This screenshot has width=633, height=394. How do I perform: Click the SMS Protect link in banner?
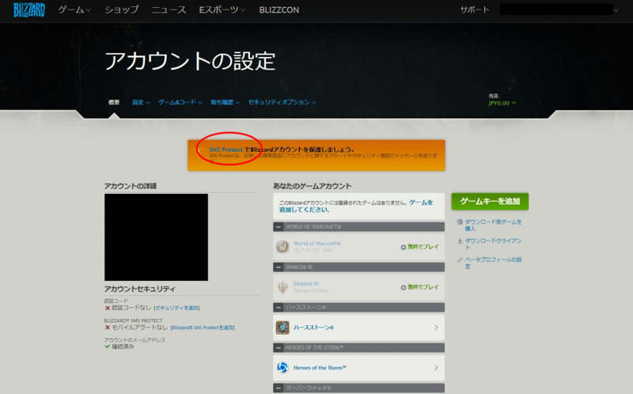click(226, 149)
